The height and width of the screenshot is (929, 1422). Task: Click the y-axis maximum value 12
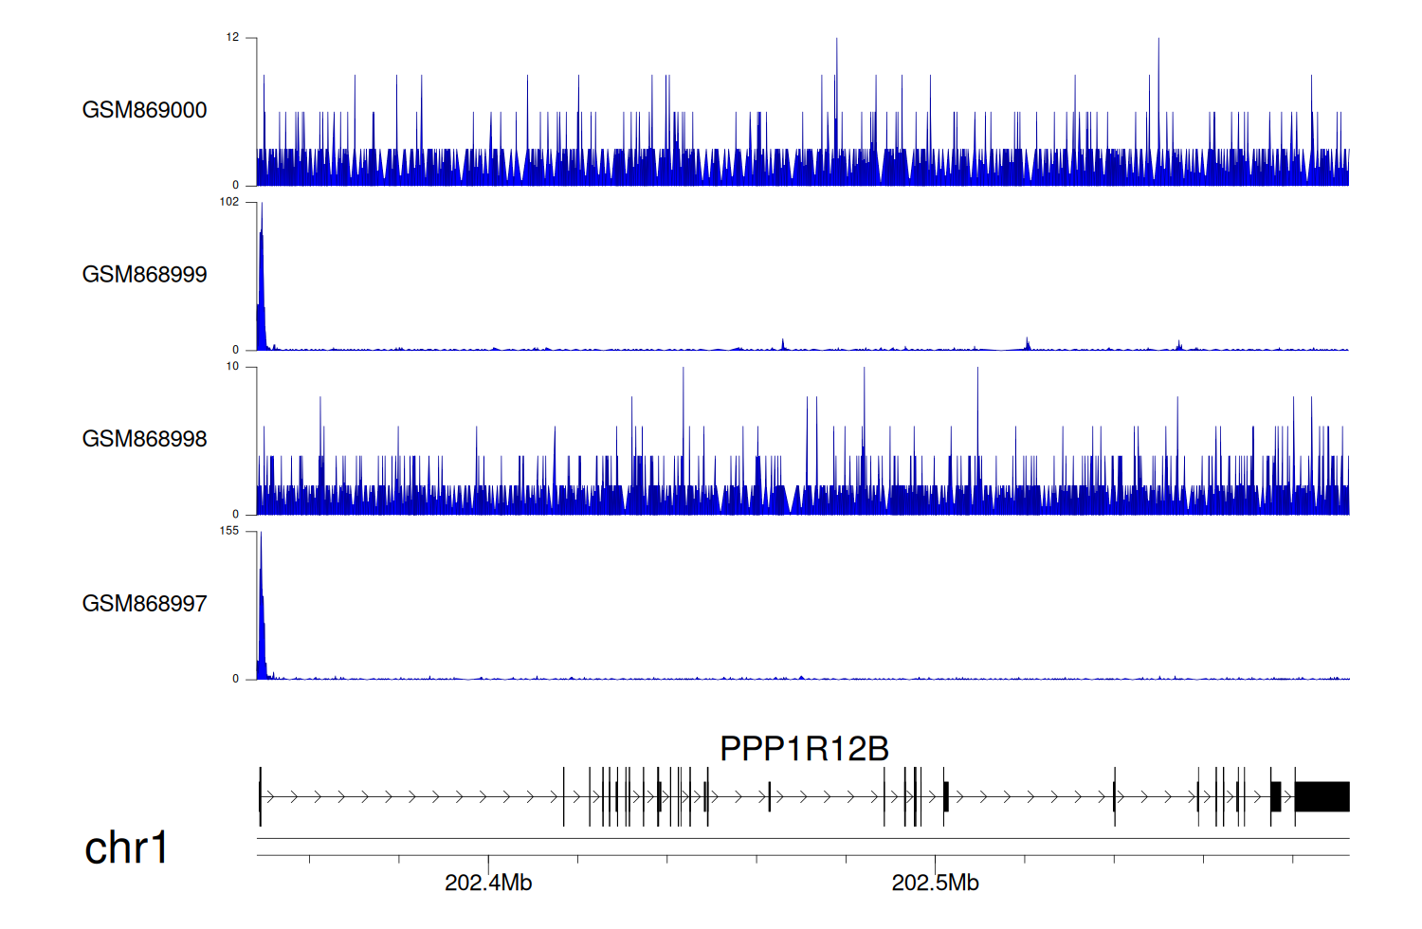[232, 38]
